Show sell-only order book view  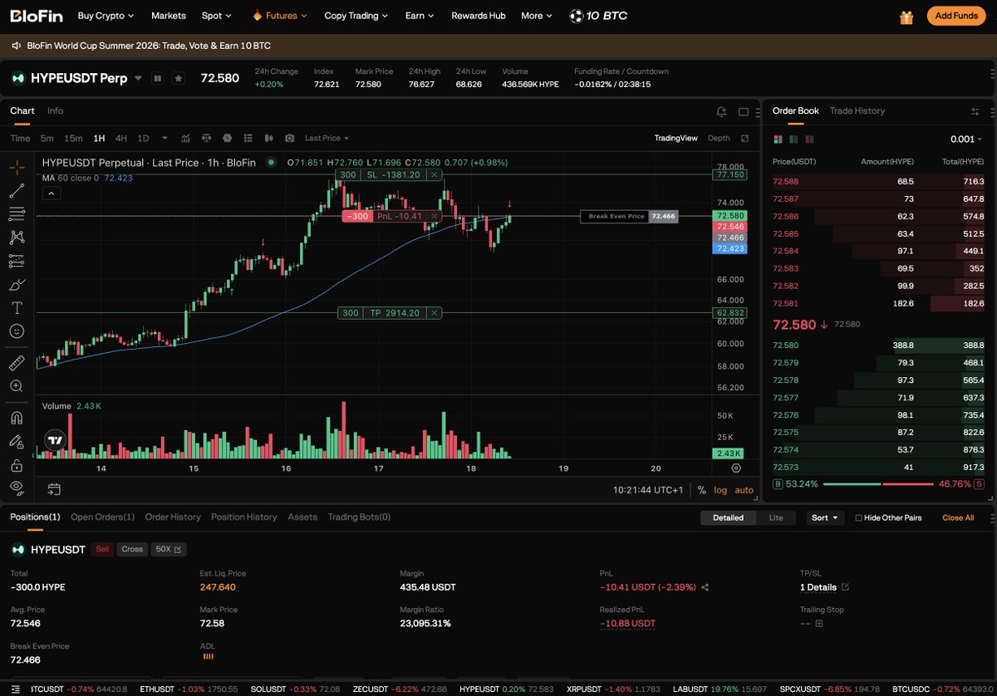pyautogui.click(x=810, y=140)
